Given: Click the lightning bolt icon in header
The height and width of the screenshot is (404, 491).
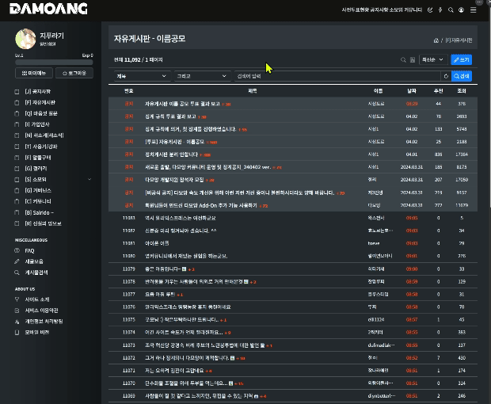Looking at the screenshot, I should 440,10.
